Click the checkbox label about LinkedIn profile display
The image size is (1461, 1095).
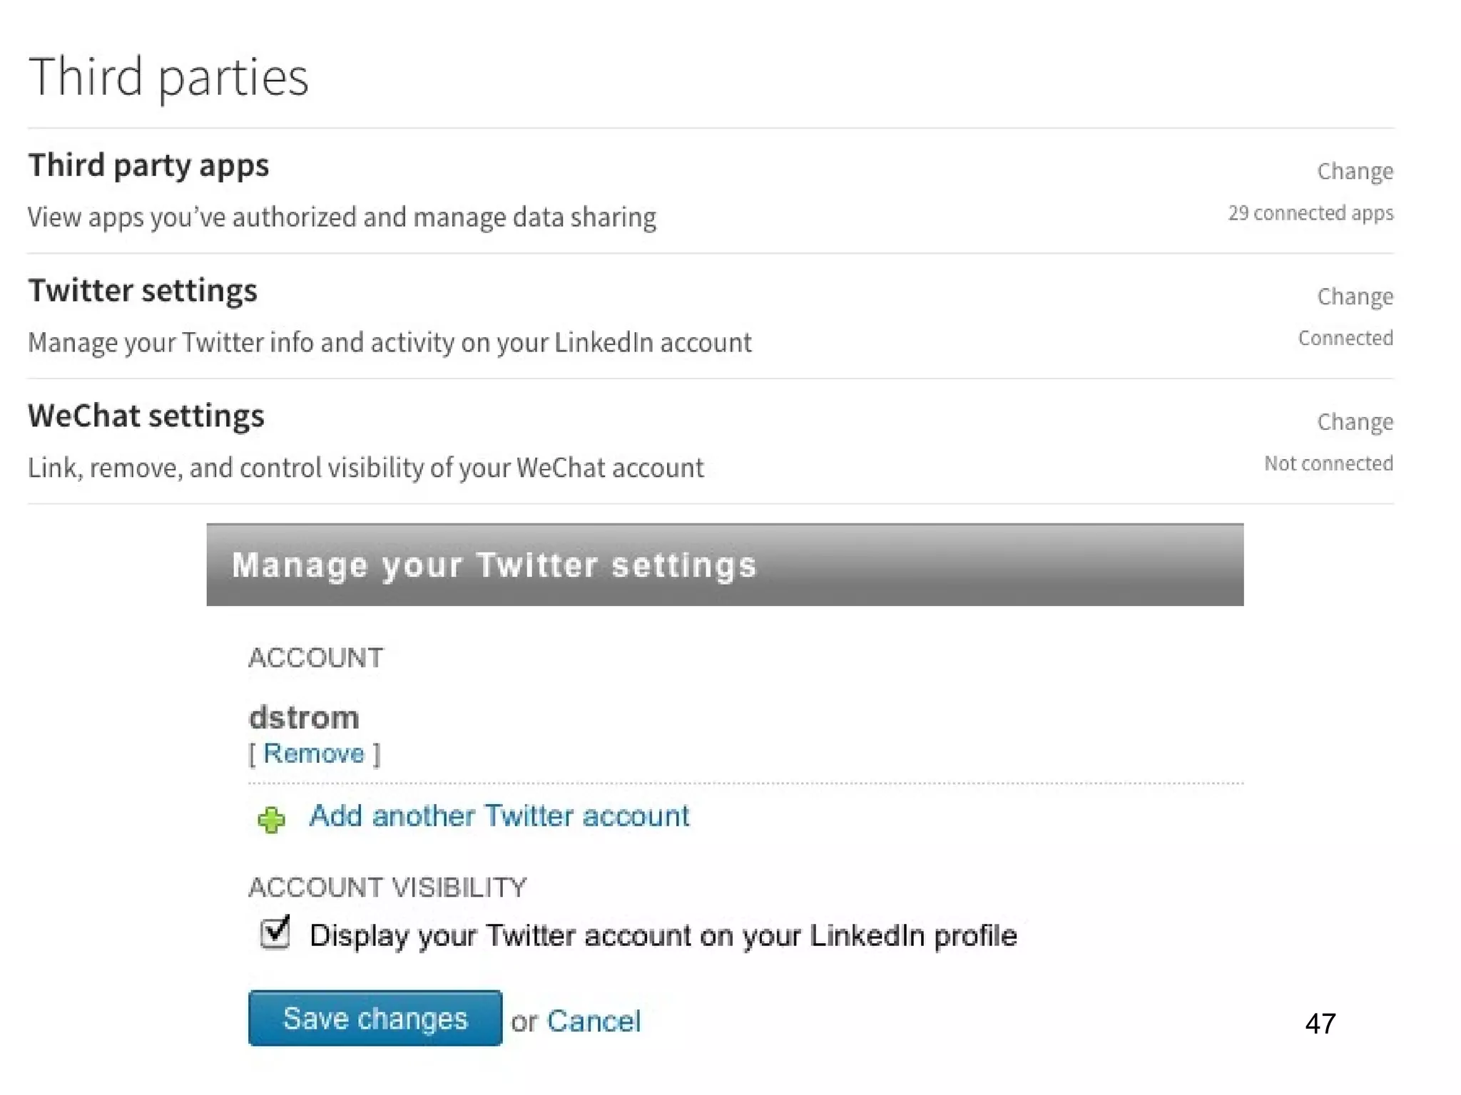tap(663, 935)
